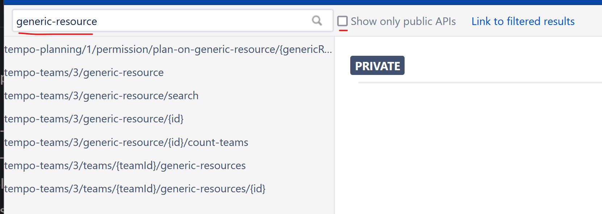Image resolution: width=602 pixels, height=214 pixels.
Task: Select the teams/{teamId}/generic-resources endpoint
Action: coord(125,165)
